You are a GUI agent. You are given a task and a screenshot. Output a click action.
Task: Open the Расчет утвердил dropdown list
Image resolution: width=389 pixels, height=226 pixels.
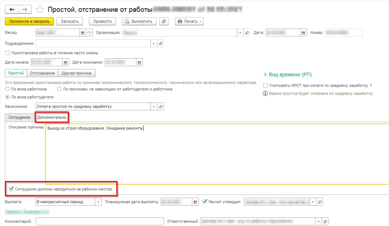[313, 202]
